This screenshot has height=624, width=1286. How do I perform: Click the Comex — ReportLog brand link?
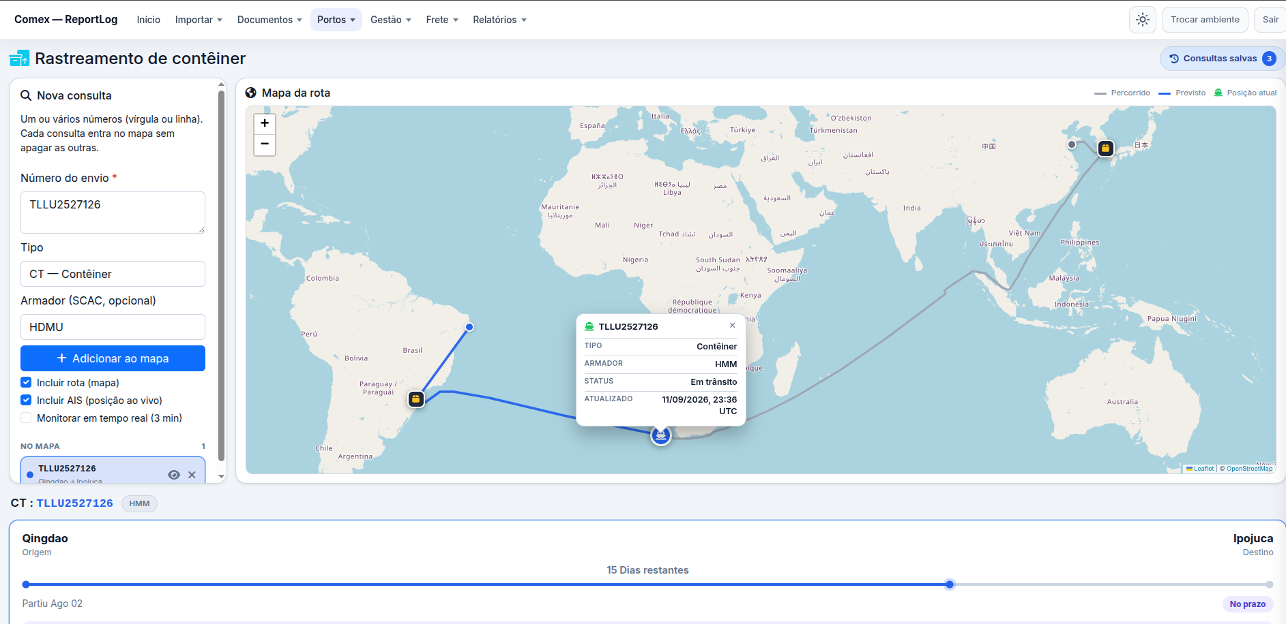[66, 19]
